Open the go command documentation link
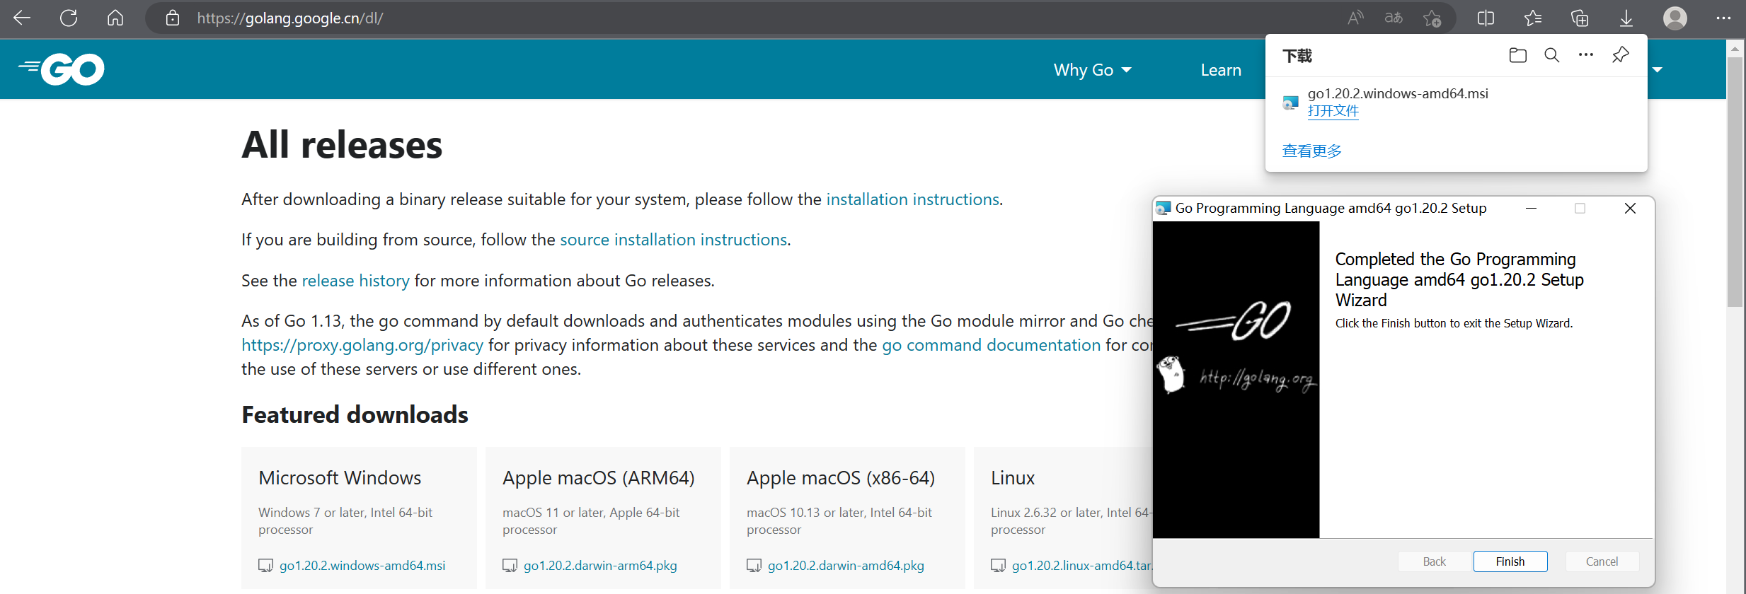Screen dimensions: 1746x594 992,345
